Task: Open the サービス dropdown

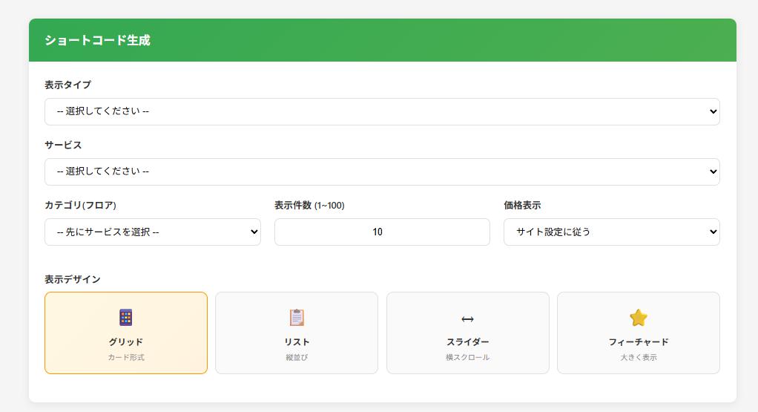Action: (382, 171)
